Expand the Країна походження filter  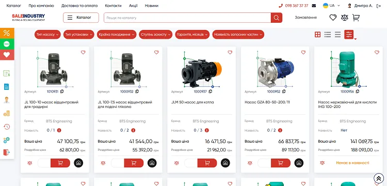coord(117,35)
